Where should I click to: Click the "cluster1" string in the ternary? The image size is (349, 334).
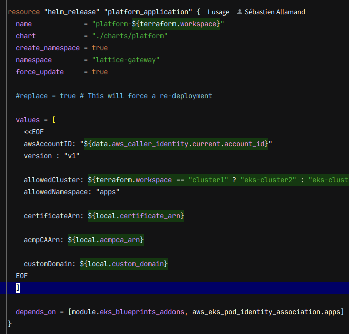(x=208, y=180)
